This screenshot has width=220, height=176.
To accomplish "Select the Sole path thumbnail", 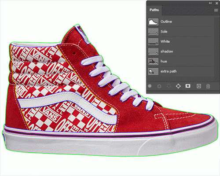I will tap(153, 32).
